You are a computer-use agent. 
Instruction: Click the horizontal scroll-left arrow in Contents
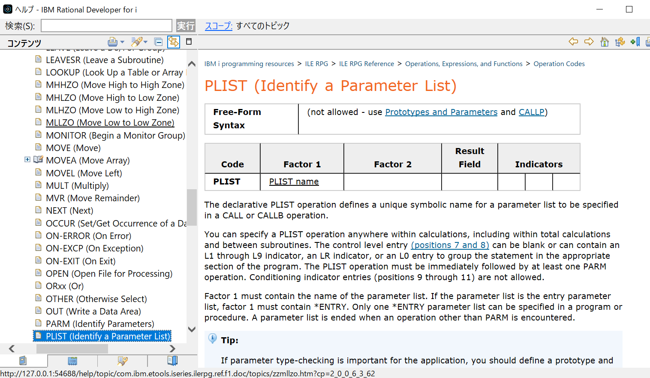point(12,348)
